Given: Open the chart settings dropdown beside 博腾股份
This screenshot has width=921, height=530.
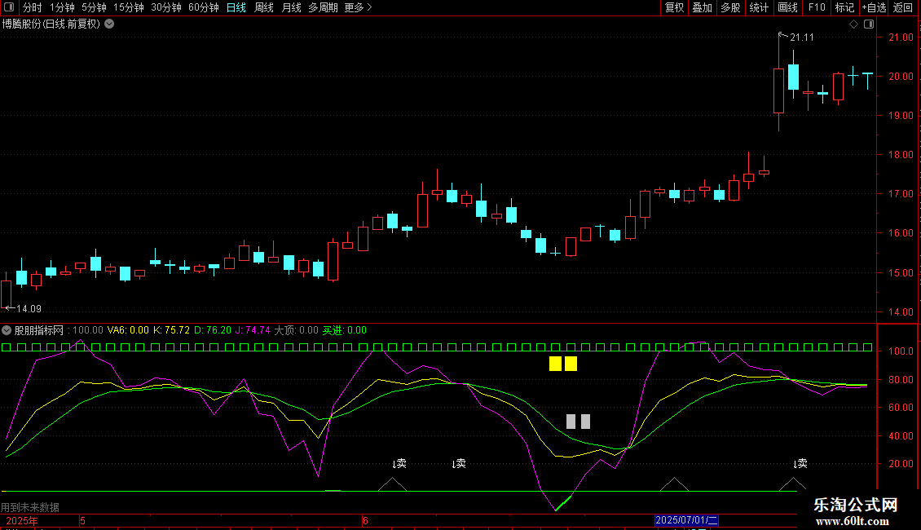Looking at the screenshot, I should tap(109, 24).
